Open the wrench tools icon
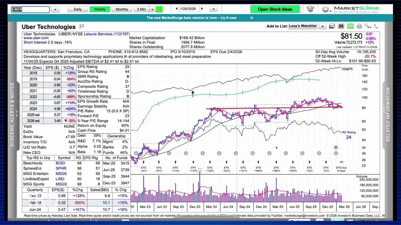Viewport: 401px width, 225px height. coord(368,26)
